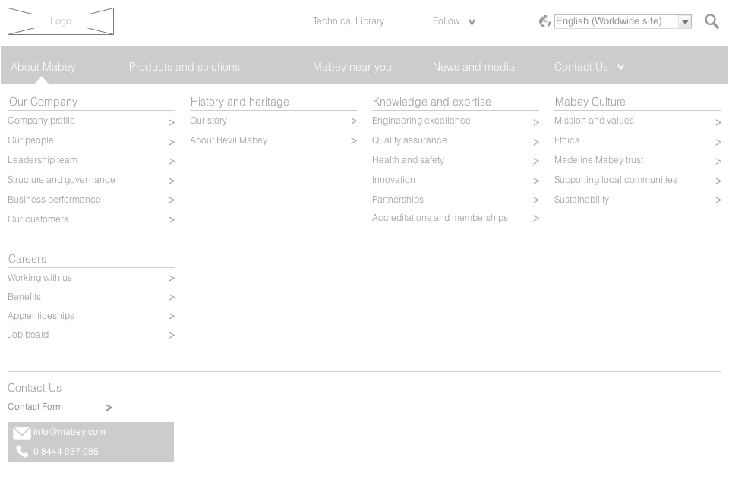
Task: Go to the Ethics page
Action: coord(566,140)
